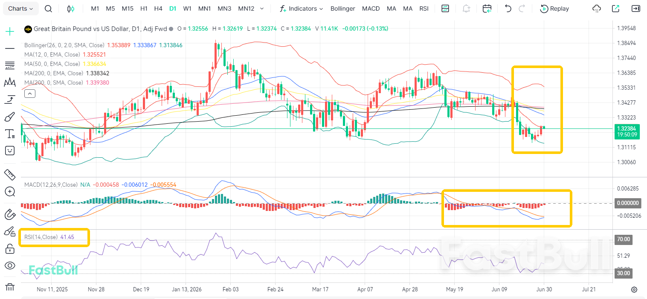Select the brush drawing tool
The height and width of the screenshot is (299, 647).
click(x=10, y=117)
